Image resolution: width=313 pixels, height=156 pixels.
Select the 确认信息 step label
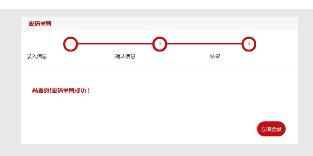[125, 56]
